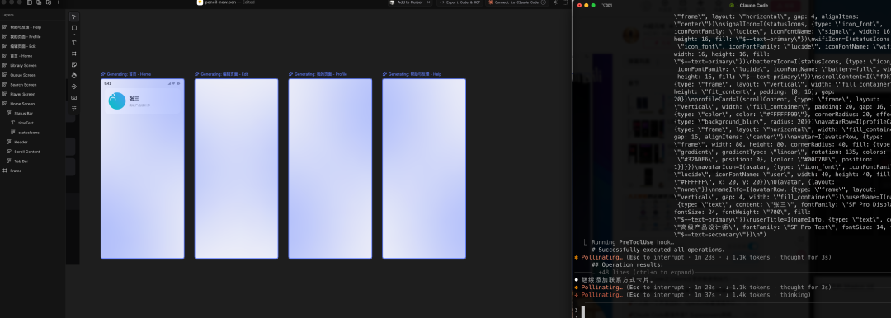Toggle the sidebar panel icon
The width and height of the screenshot is (891, 318).
click(30, 2)
